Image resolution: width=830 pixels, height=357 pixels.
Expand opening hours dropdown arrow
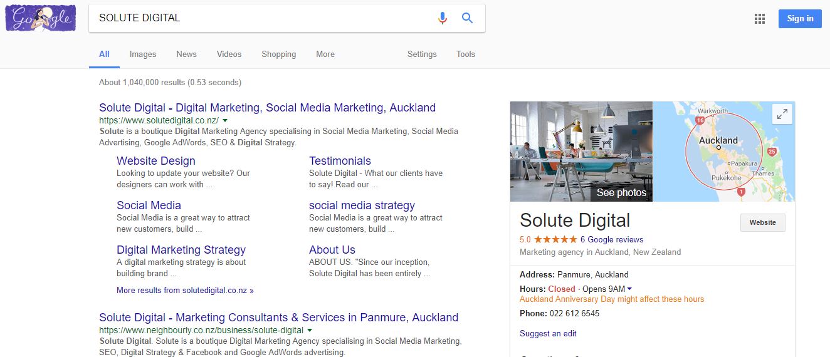[629, 289]
